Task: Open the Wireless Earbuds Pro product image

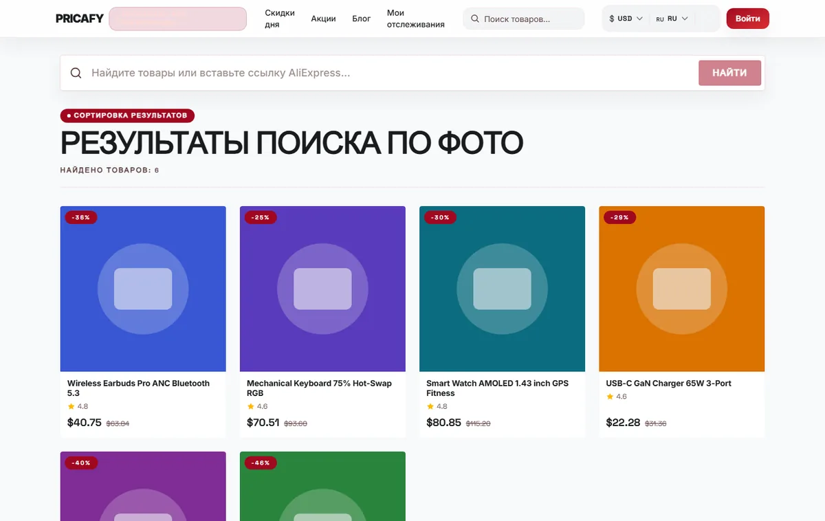Action: 143,289
